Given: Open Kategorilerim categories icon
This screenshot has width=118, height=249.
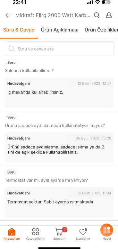Looking at the screenshot, I should 36,232.
